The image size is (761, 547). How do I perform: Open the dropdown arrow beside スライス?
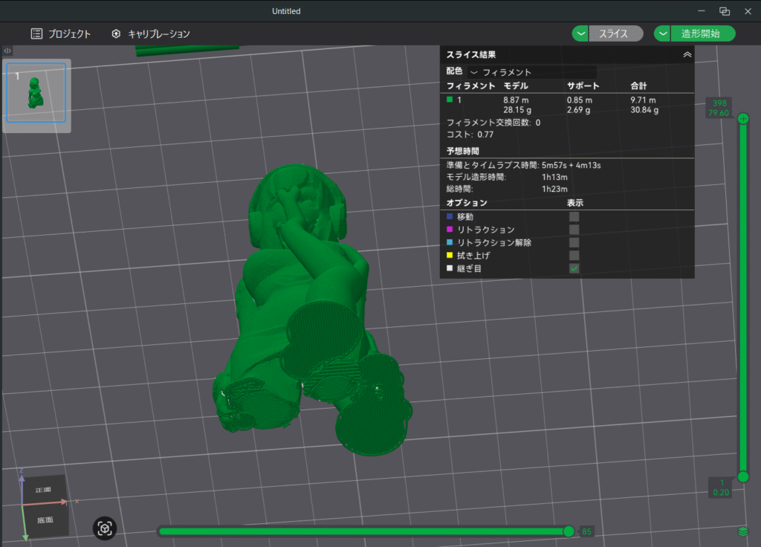[580, 33]
